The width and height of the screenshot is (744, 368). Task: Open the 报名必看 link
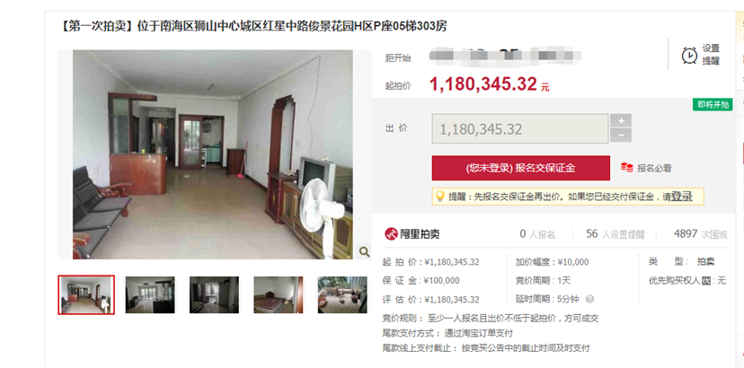pyautogui.click(x=654, y=168)
